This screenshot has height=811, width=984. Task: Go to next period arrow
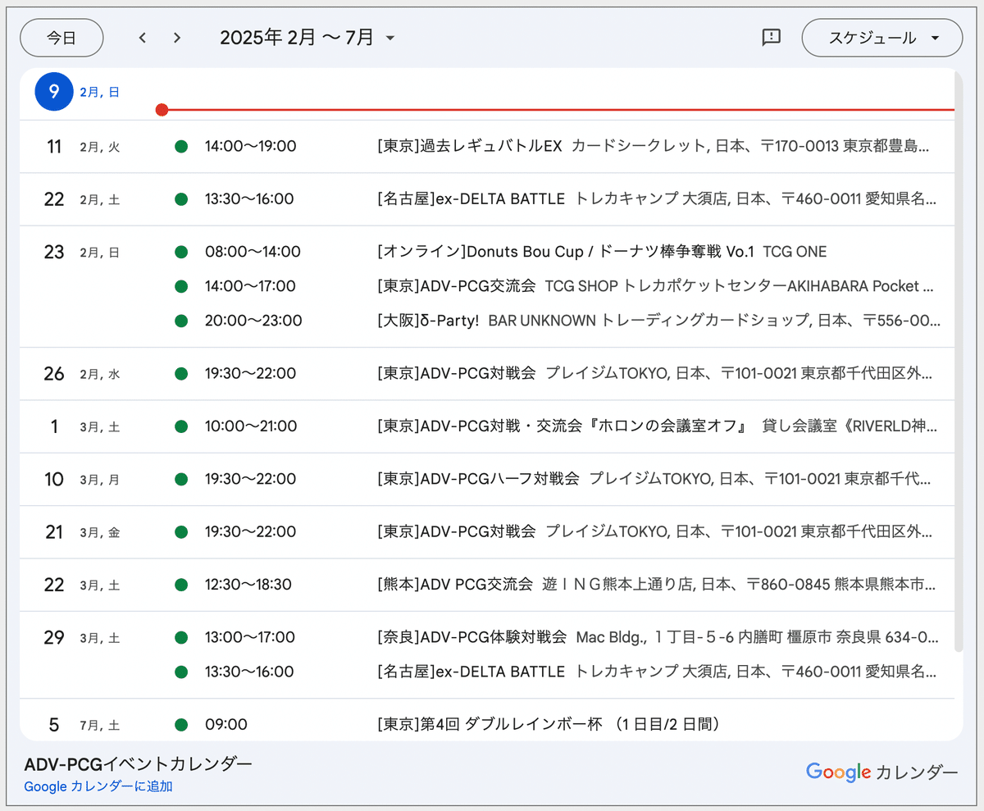click(177, 38)
